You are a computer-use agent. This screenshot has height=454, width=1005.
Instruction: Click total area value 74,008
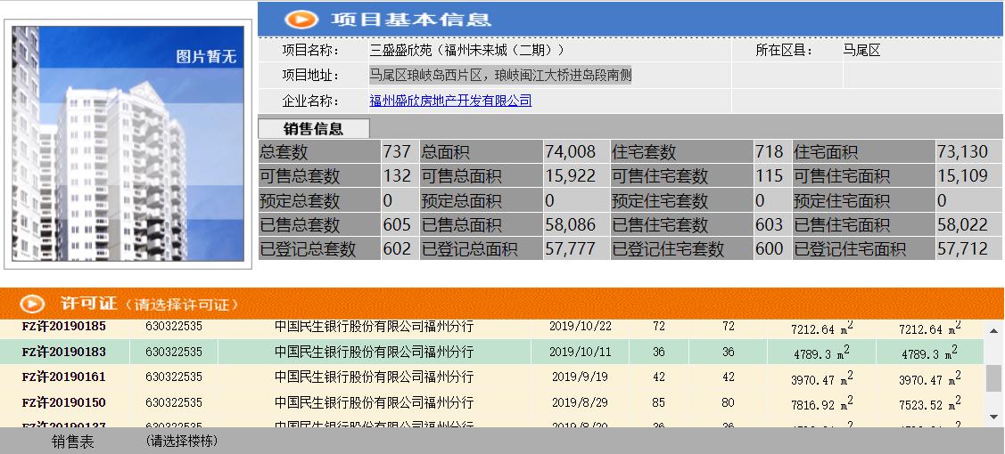(x=571, y=151)
